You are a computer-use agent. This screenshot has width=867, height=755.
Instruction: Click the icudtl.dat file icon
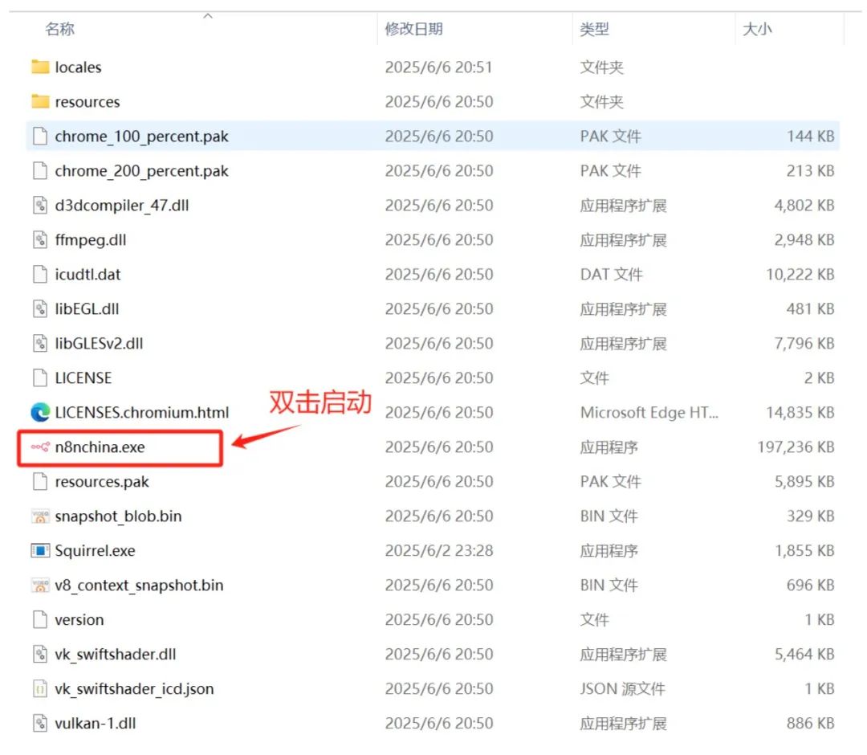click(x=40, y=275)
